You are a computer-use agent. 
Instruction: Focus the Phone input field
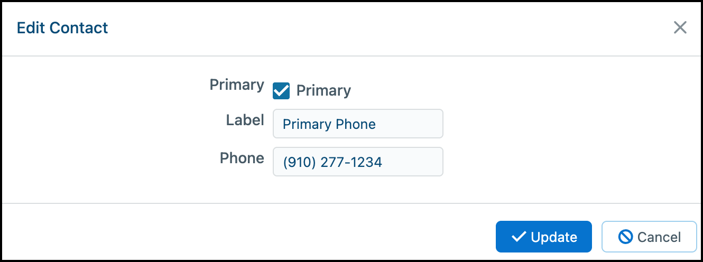click(x=358, y=162)
